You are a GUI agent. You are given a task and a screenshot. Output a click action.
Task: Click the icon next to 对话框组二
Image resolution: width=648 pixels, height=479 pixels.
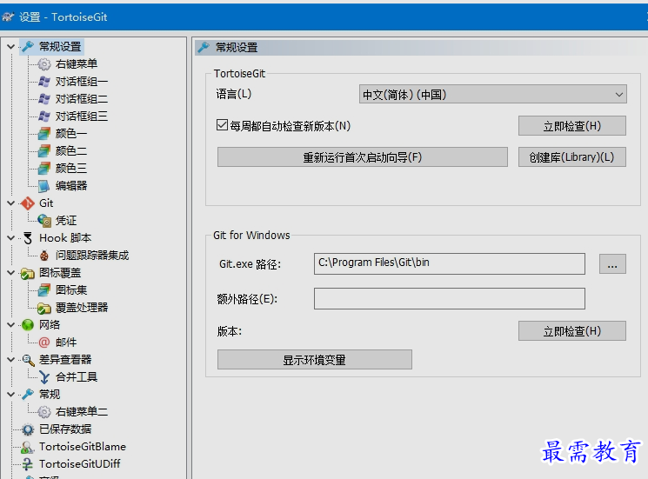(x=44, y=99)
